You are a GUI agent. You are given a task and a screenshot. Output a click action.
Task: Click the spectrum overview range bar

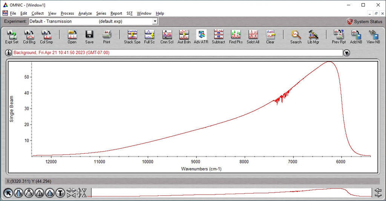click(x=231, y=193)
